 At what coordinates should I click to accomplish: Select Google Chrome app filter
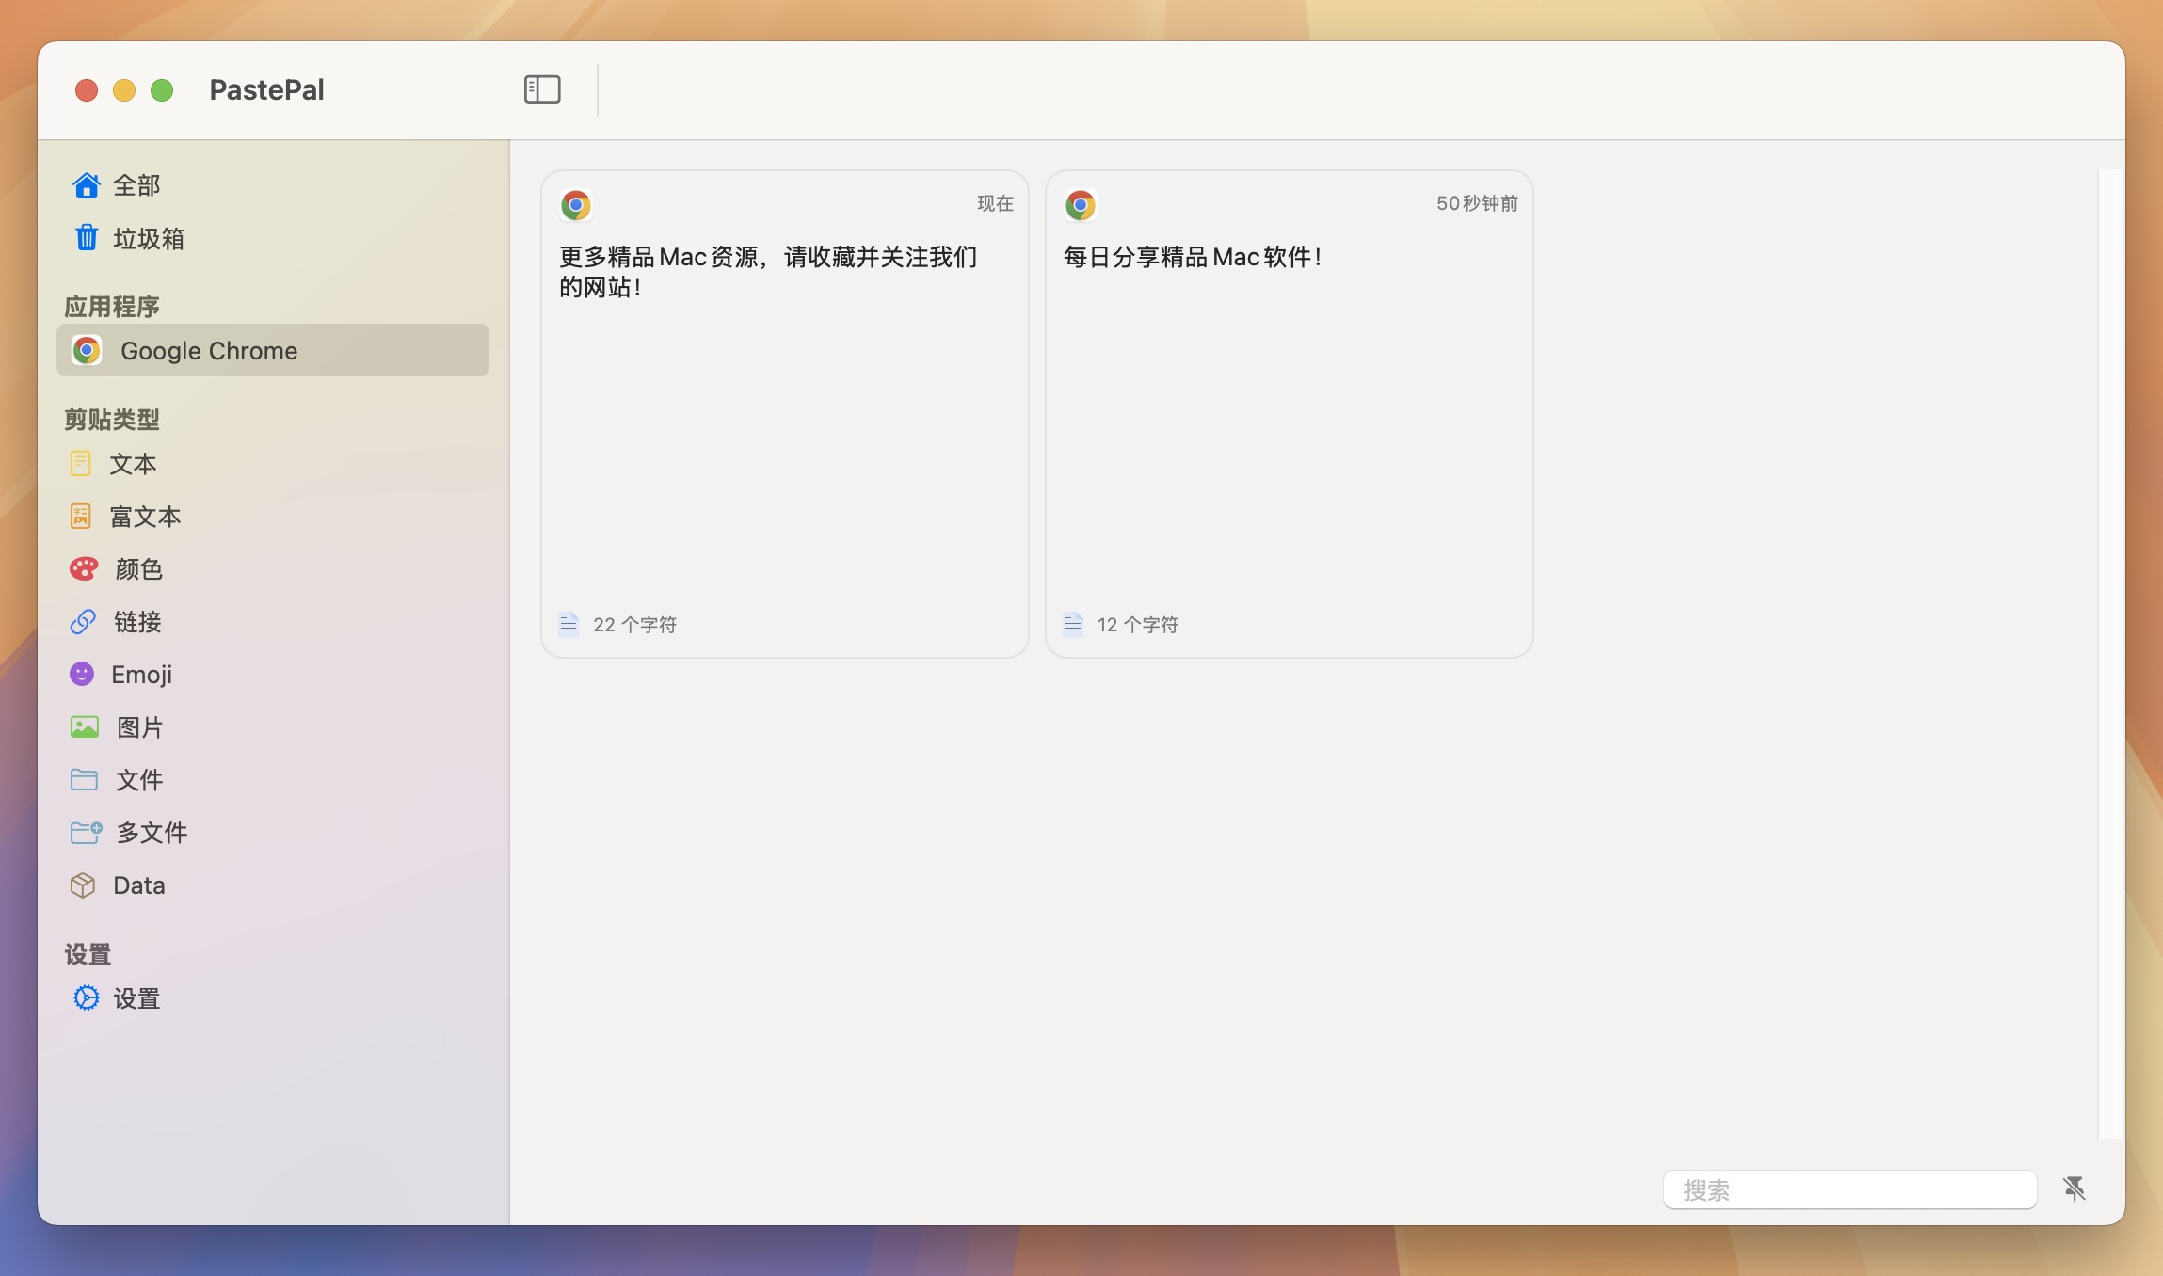coord(272,349)
